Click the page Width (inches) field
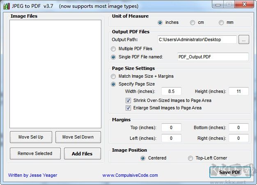257x185 pixels. click(171, 91)
